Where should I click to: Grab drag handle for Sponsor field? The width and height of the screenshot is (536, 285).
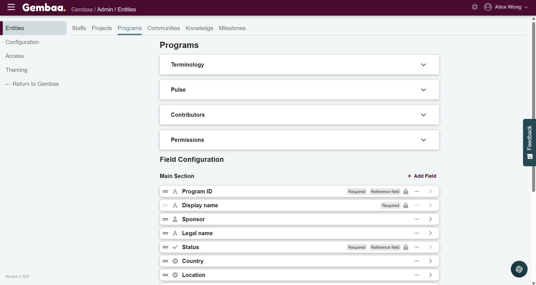coord(165,219)
